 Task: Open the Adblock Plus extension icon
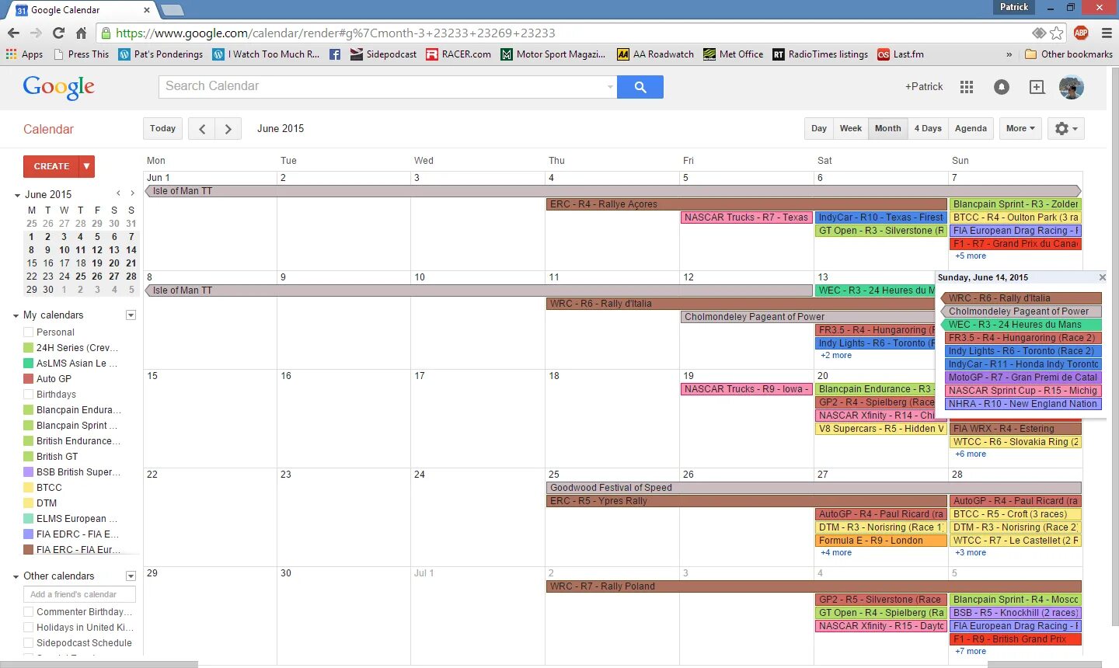coord(1081,33)
